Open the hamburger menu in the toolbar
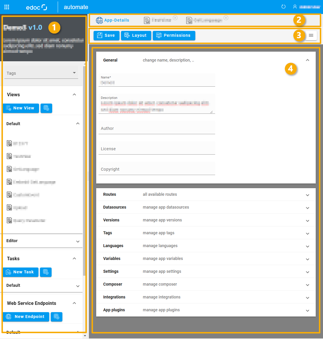This screenshot has height=339, width=323. (311, 35)
